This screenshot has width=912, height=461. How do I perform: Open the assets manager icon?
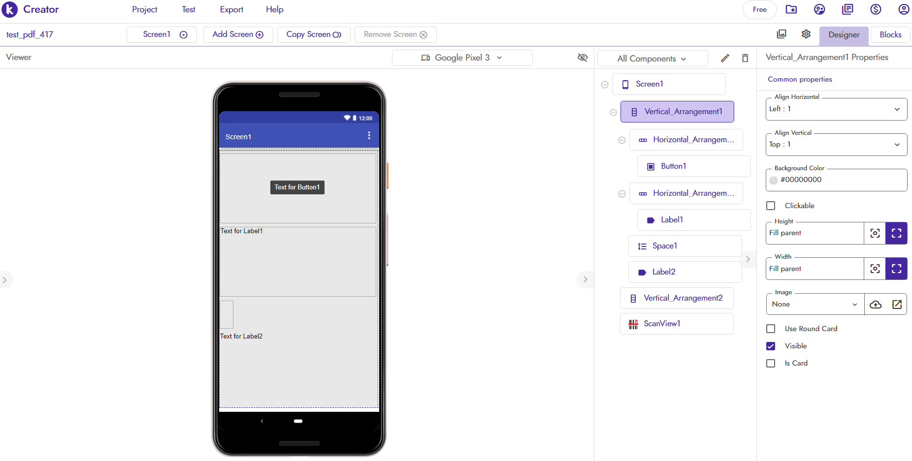click(x=782, y=34)
